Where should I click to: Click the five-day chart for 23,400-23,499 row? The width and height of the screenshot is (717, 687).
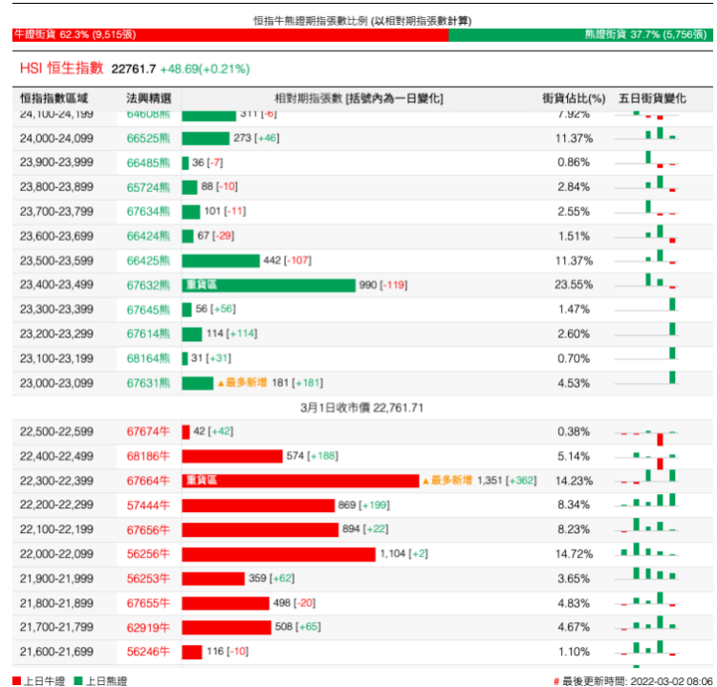[646, 281]
